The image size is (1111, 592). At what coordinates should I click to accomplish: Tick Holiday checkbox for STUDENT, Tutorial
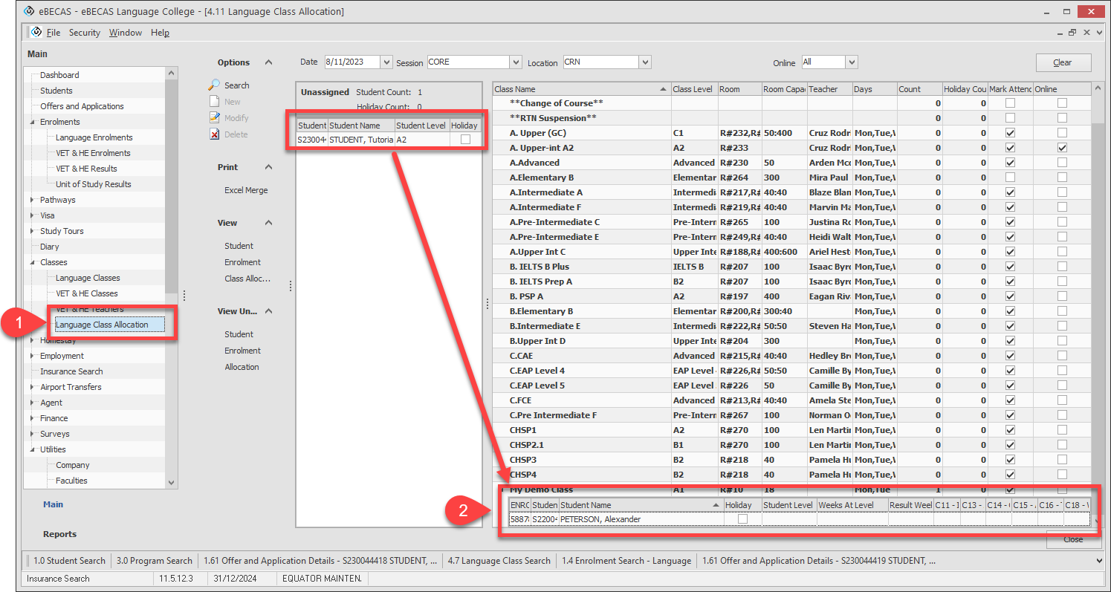point(465,140)
